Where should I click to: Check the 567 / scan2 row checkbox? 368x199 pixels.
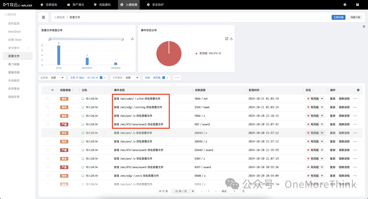(47, 124)
